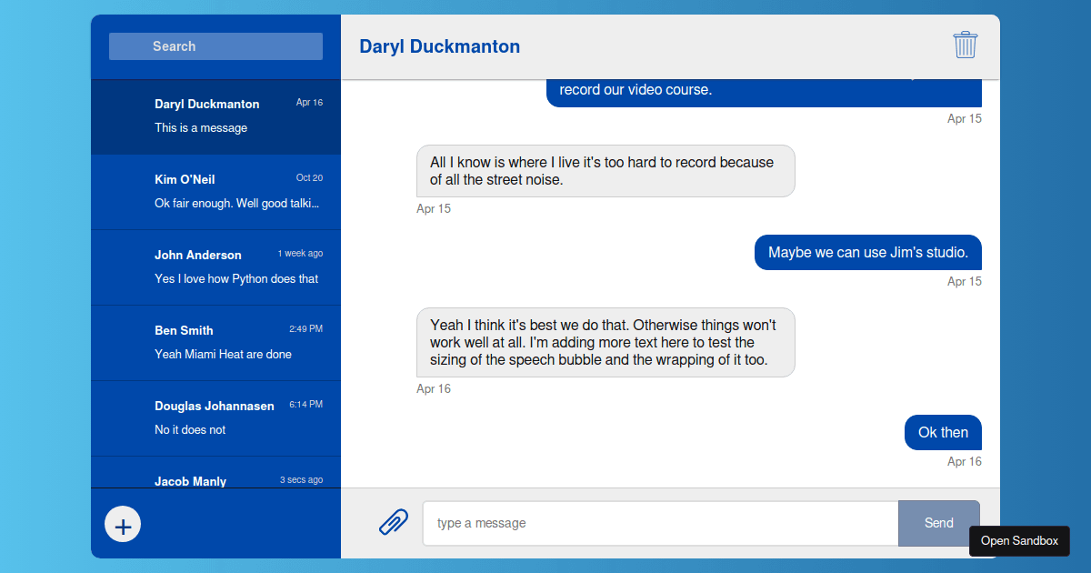Open Ben Smith's chat thread
The width and height of the screenshot is (1091, 573).
click(x=215, y=342)
